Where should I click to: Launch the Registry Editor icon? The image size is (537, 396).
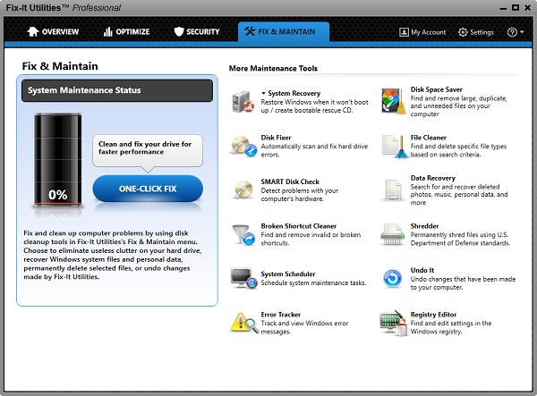click(393, 322)
